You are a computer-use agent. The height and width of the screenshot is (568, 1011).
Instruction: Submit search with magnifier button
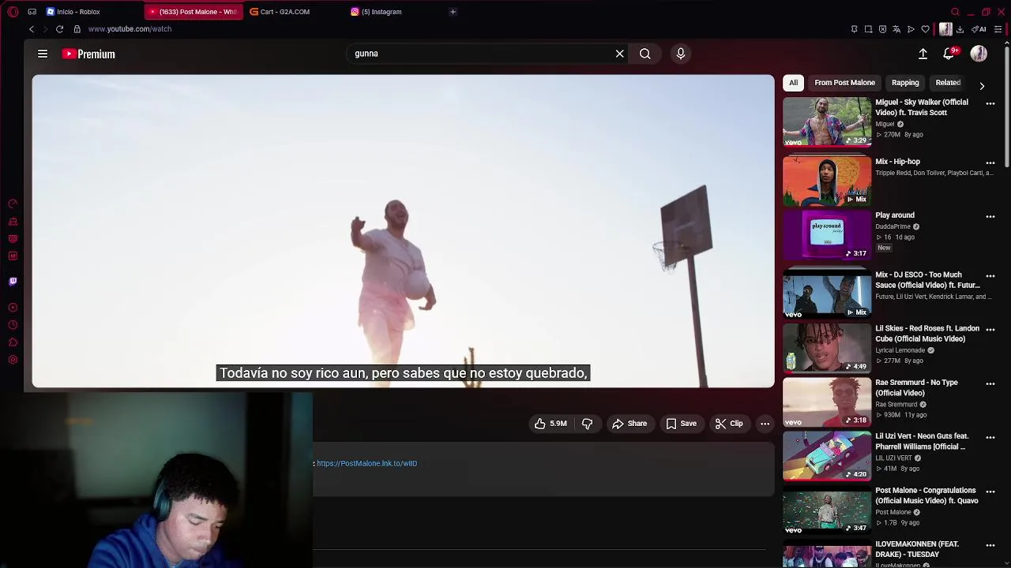click(x=645, y=54)
